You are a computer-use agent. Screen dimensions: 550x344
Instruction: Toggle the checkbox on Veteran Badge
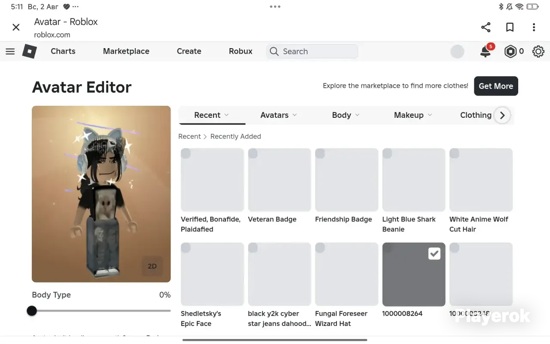(253, 154)
